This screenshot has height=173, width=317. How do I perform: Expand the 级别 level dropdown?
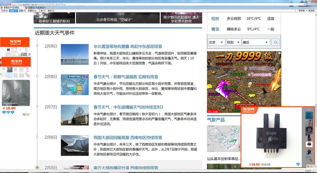pos(233,42)
